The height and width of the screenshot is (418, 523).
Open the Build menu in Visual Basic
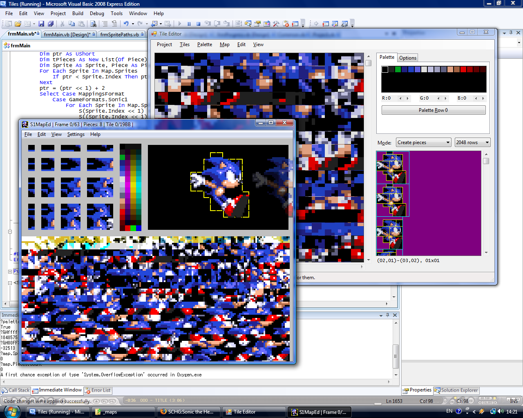point(78,13)
